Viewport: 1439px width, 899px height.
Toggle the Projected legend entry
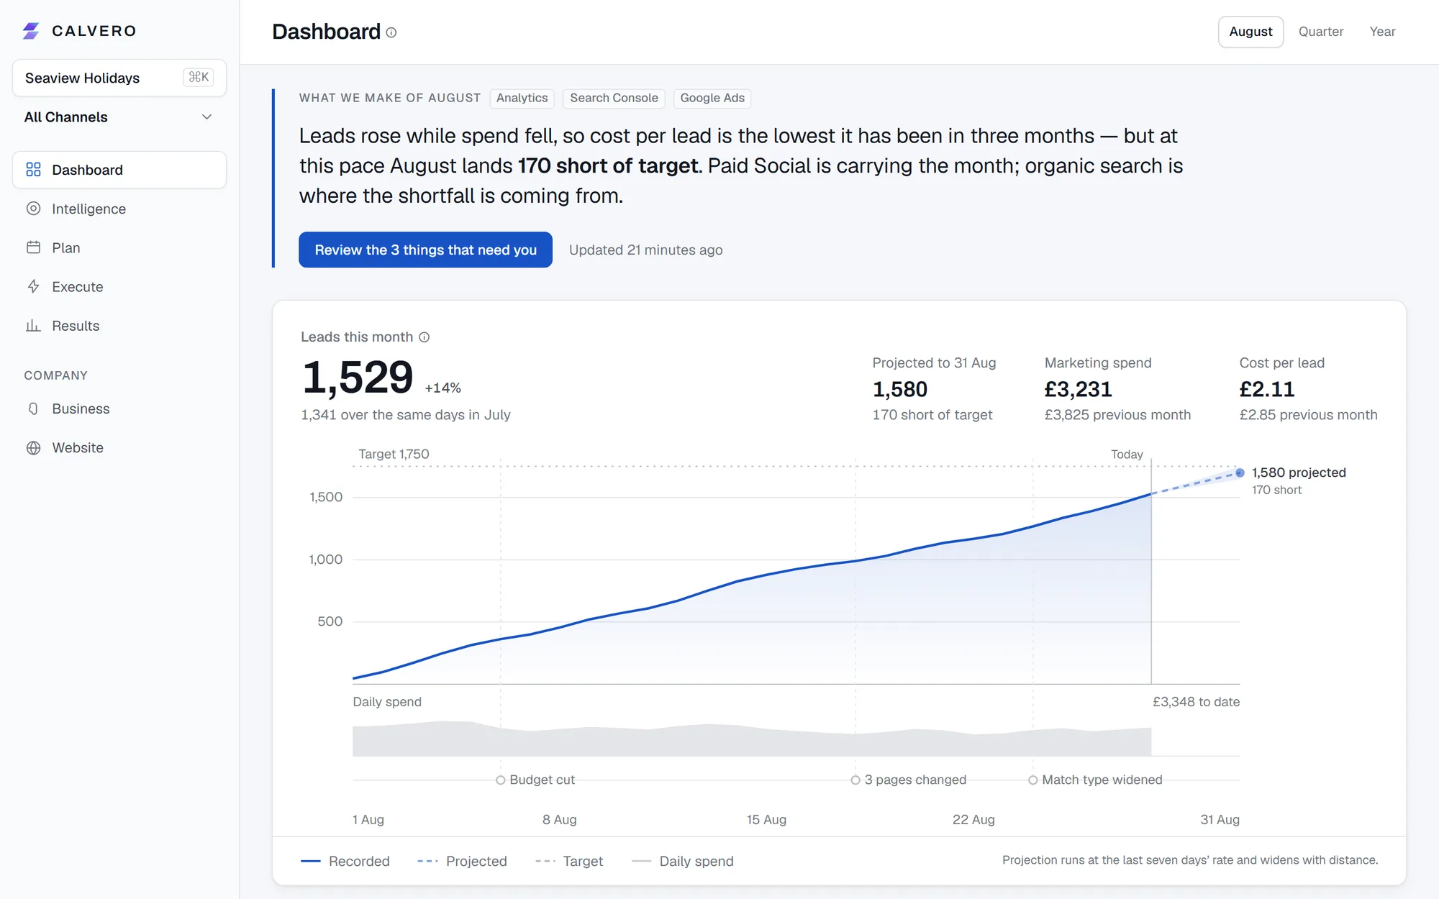click(462, 861)
